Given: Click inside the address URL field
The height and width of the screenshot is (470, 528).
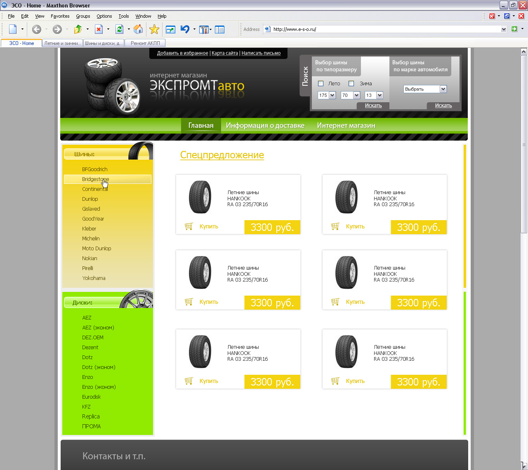Looking at the screenshot, I should point(386,29).
